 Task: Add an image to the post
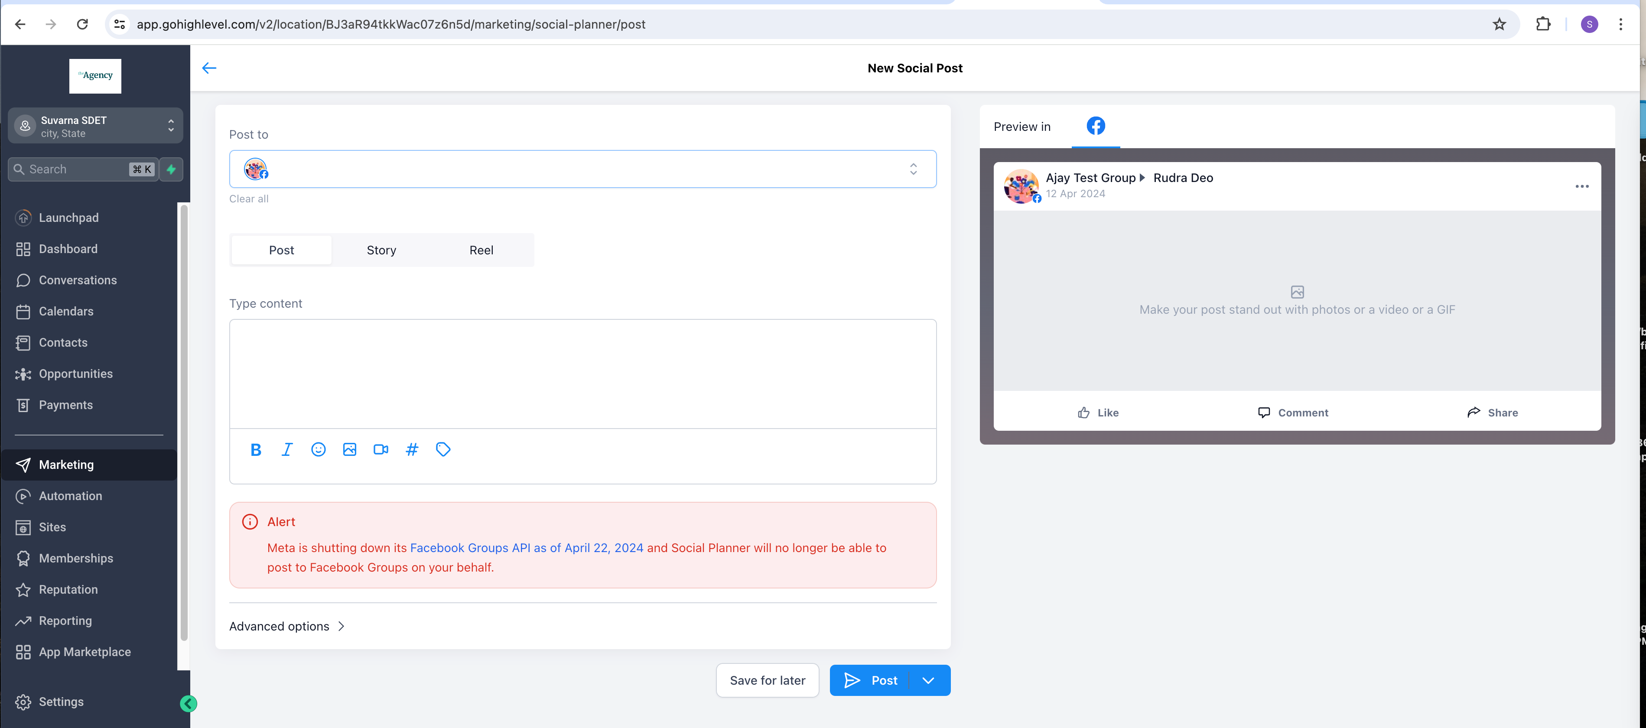(x=349, y=450)
